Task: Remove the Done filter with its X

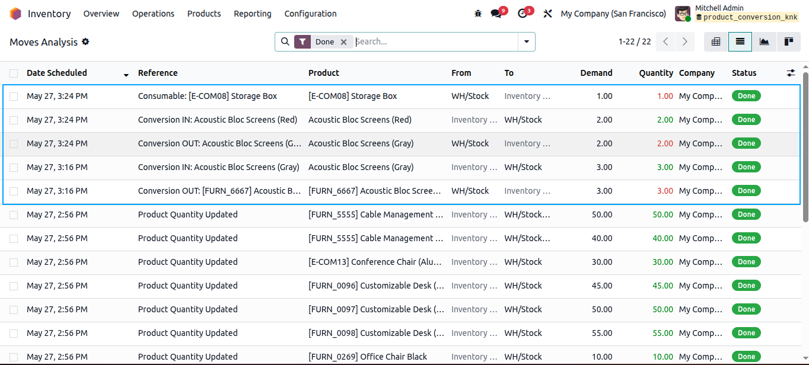Action: tap(343, 42)
